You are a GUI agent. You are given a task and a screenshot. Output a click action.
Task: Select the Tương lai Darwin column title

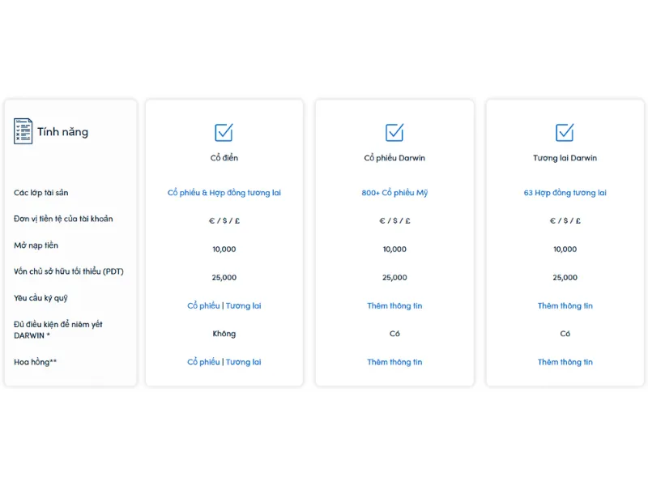[x=565, y=158]
